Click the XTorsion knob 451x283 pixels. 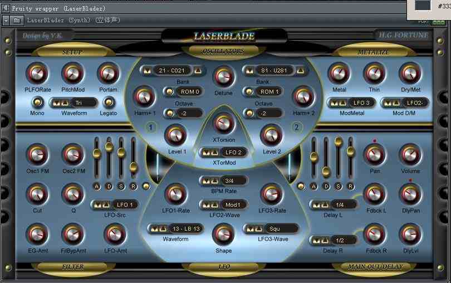point(223,124)
